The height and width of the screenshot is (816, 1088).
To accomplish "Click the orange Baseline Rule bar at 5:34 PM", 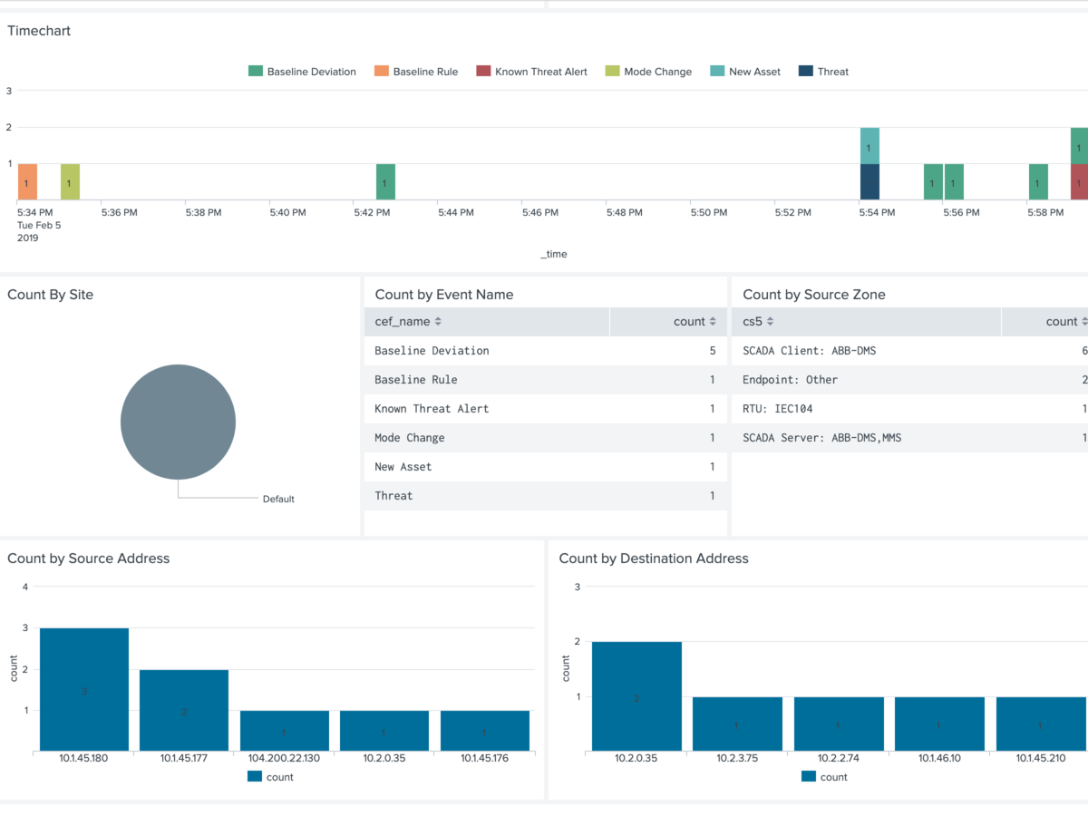I will [x=27, y=181].
